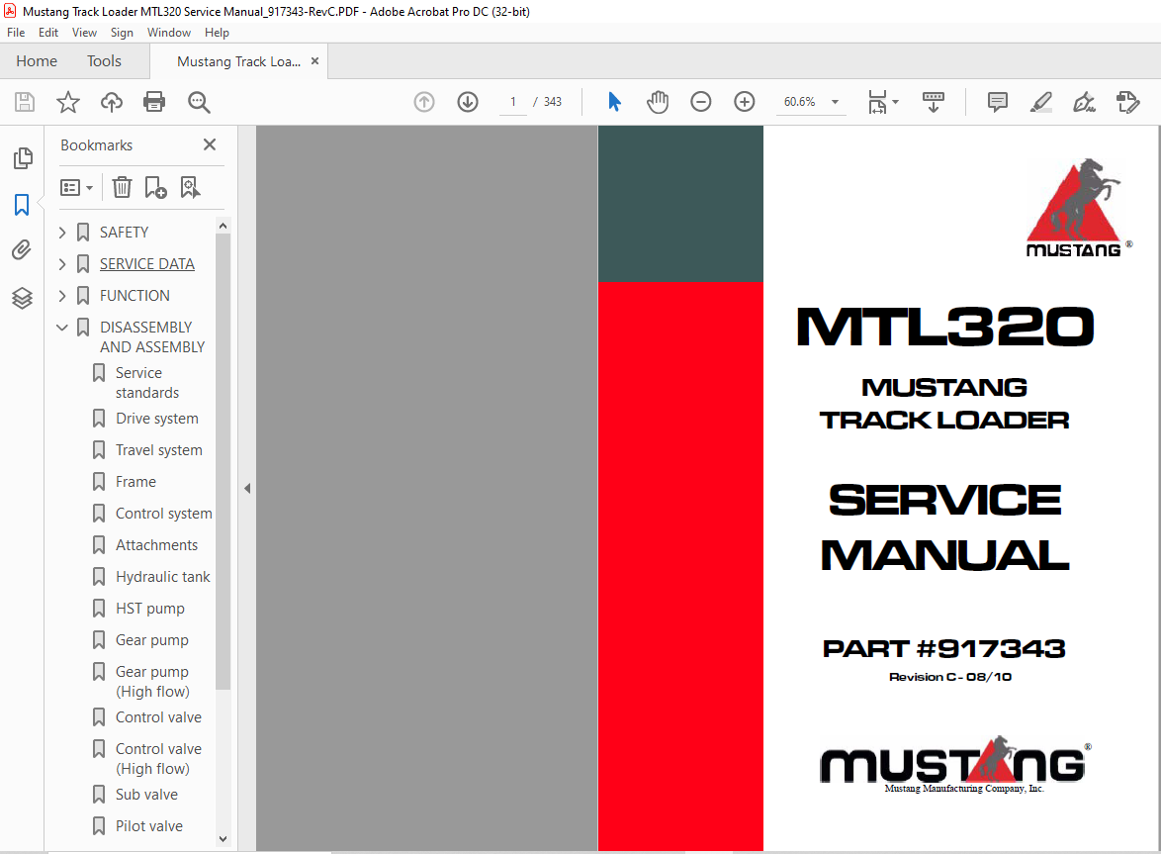The height and width of the screenshot is (854, 1161).
Task: Open the Sign menu
Action: pos(122,33)
